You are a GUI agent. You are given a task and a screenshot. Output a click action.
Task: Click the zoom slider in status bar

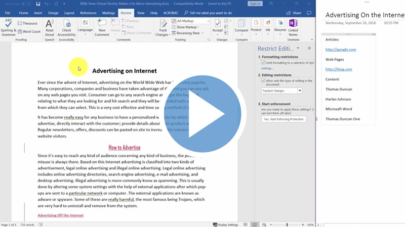[x=287, y=224]
